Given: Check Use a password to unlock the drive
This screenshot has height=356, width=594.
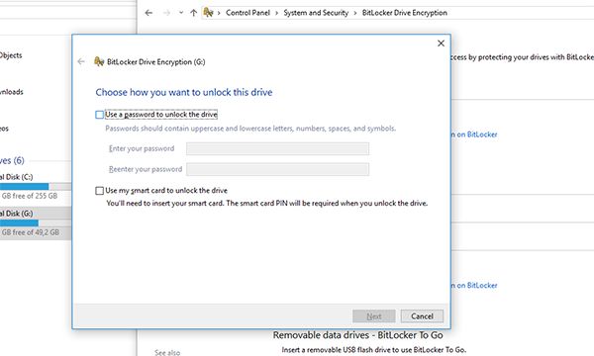Looking at the screenshot, I should (x=100, y=115).
